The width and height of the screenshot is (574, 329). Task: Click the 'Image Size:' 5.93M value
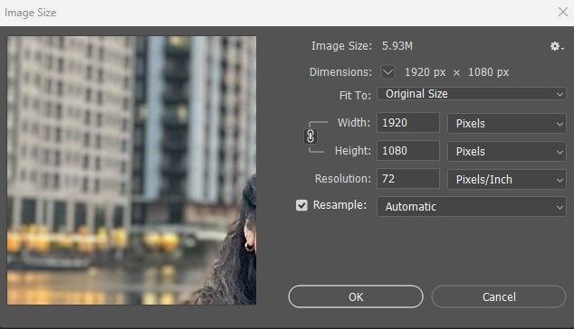(x=397, y=46)
